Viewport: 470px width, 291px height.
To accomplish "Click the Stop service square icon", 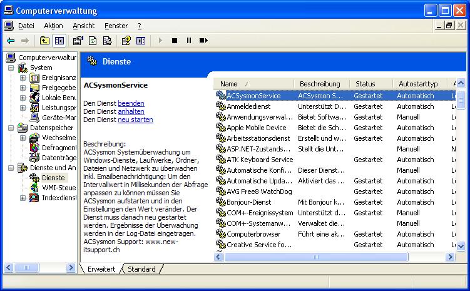I will (x=175, y=41).
